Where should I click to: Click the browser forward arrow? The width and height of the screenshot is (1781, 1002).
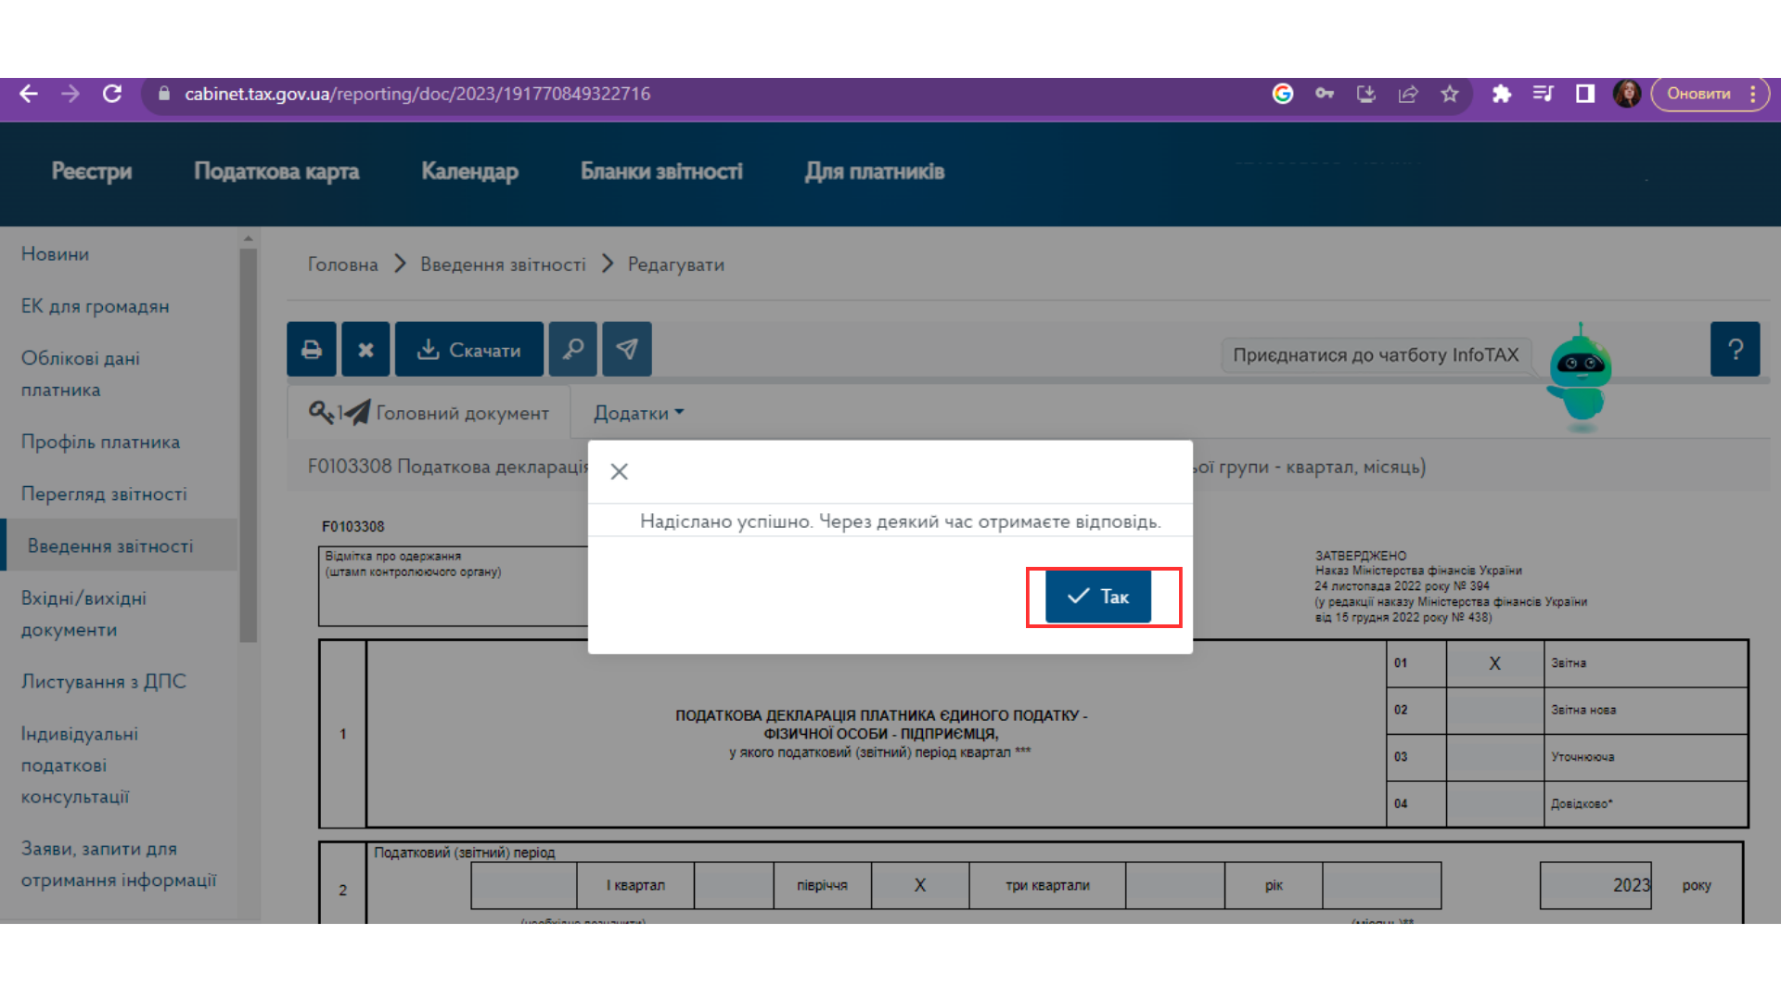[x=70, y=94]
